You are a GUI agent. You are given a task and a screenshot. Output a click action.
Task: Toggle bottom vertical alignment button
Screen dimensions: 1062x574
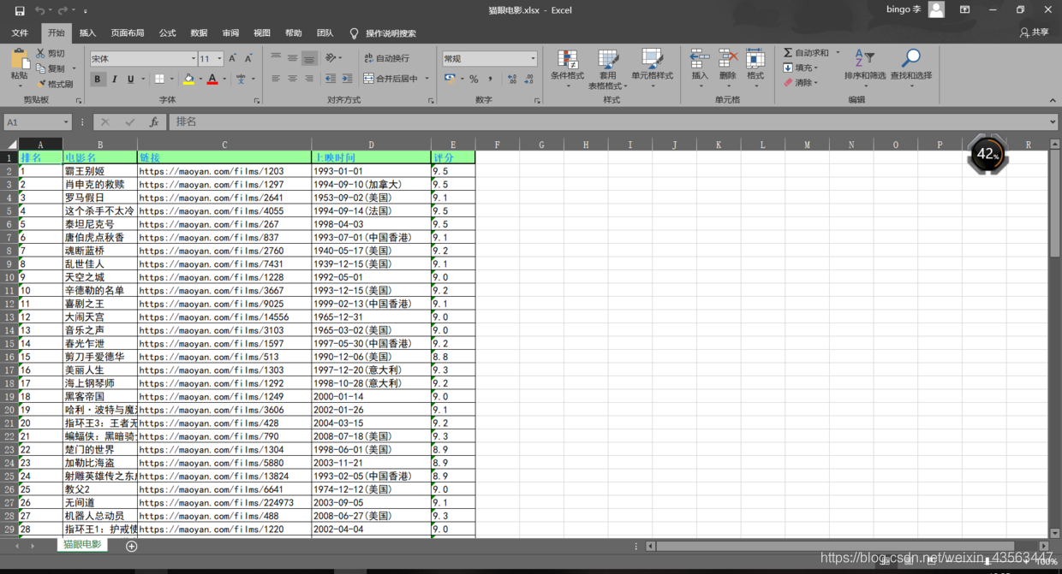[308, 58]
